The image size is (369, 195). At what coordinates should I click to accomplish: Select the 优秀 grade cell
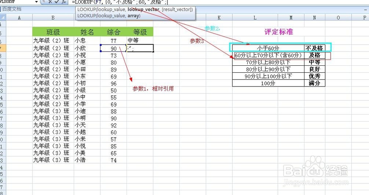[315, 76]
